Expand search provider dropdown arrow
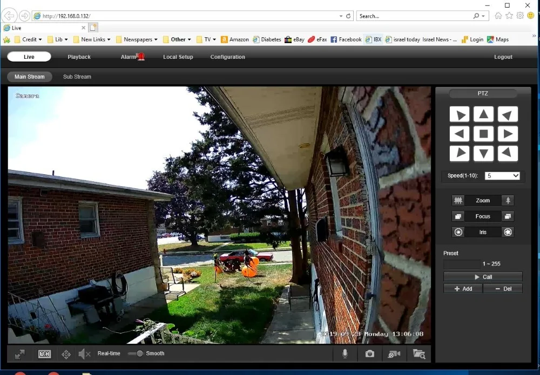This screenshot has width=540, height=375. [483, 16]
